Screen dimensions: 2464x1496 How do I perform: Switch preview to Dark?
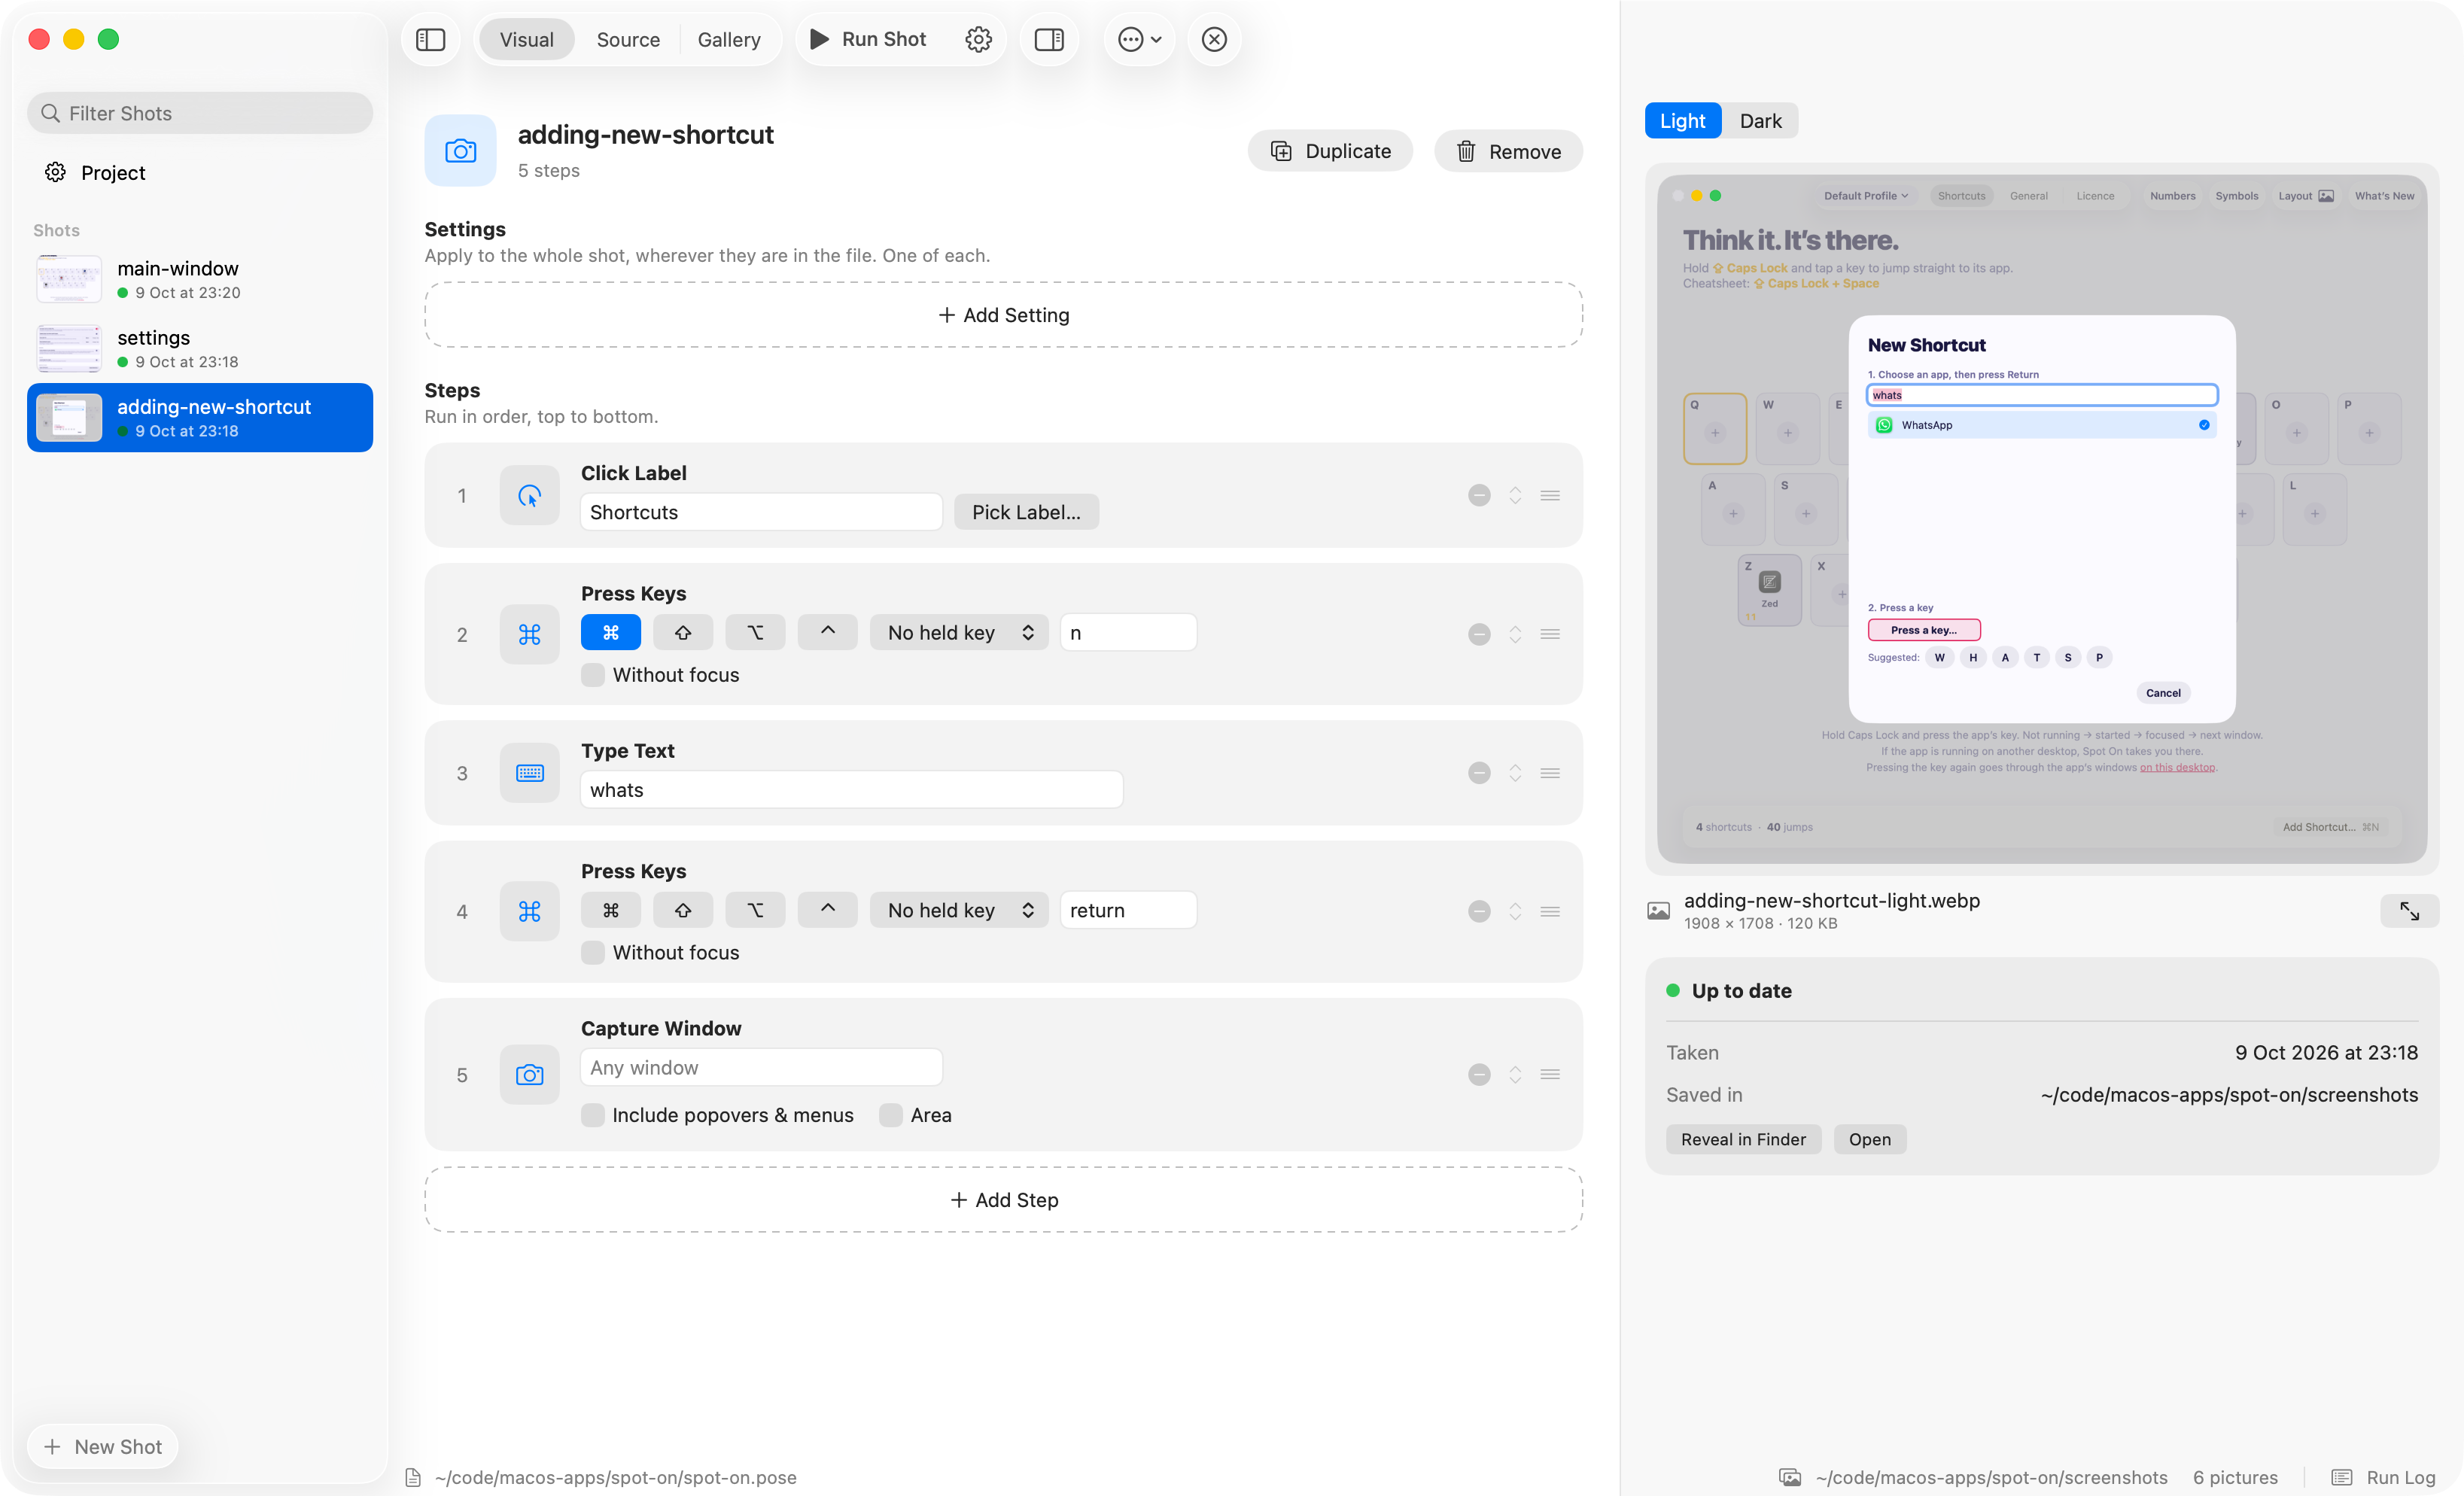pos(1760,120)
